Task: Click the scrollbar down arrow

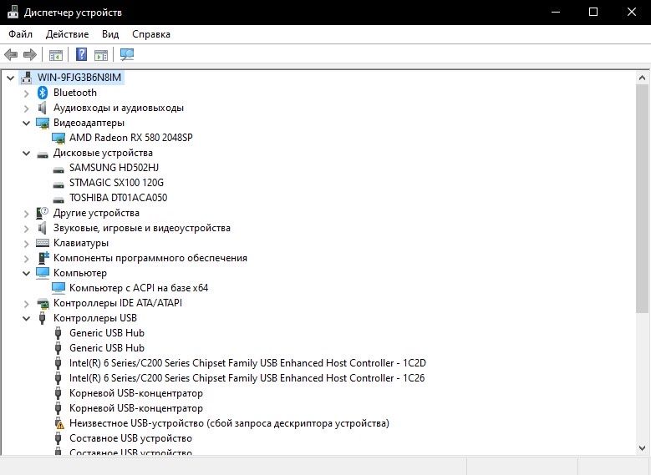Action: 642,447
